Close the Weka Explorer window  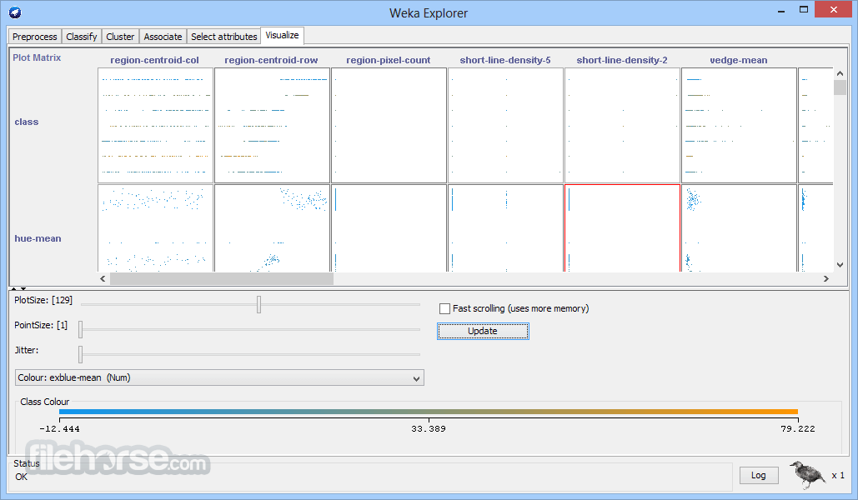click(x=833, y=9)
